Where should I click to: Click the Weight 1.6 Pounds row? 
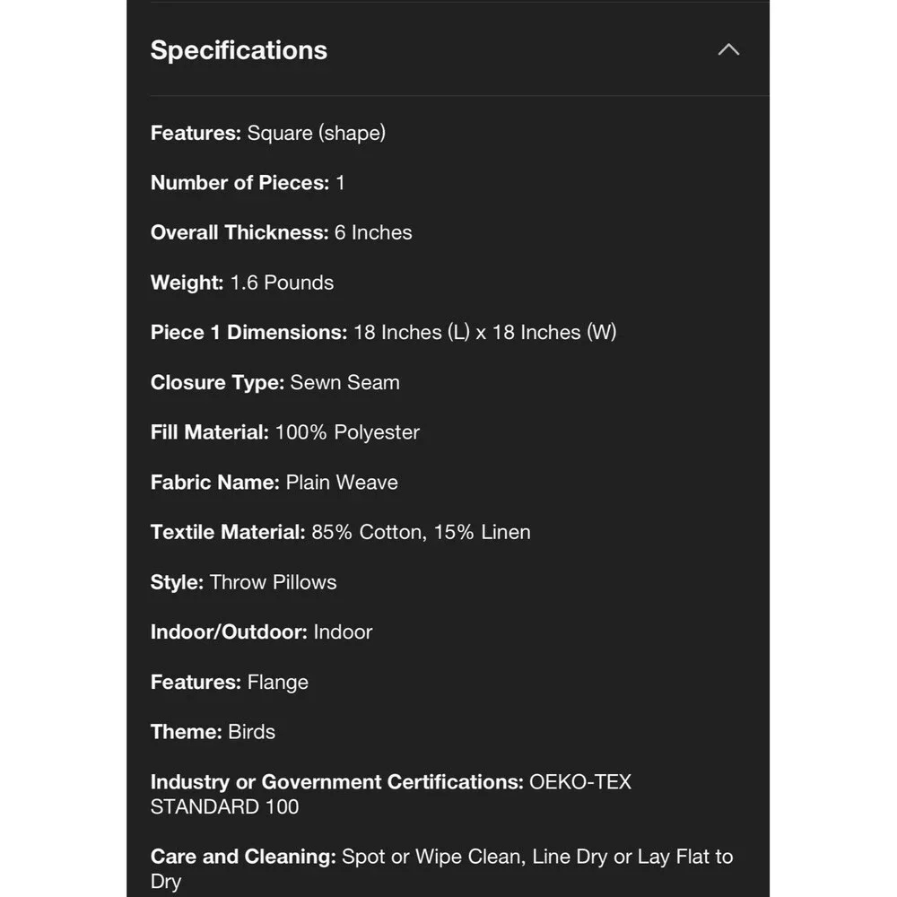tap(242, 283)
